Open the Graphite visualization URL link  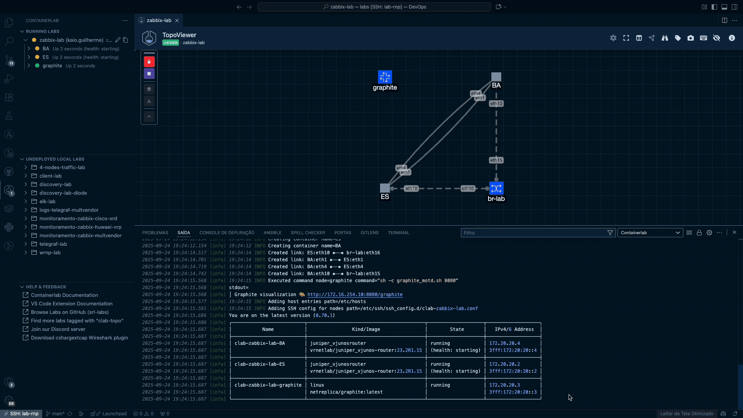pos(354,295)
